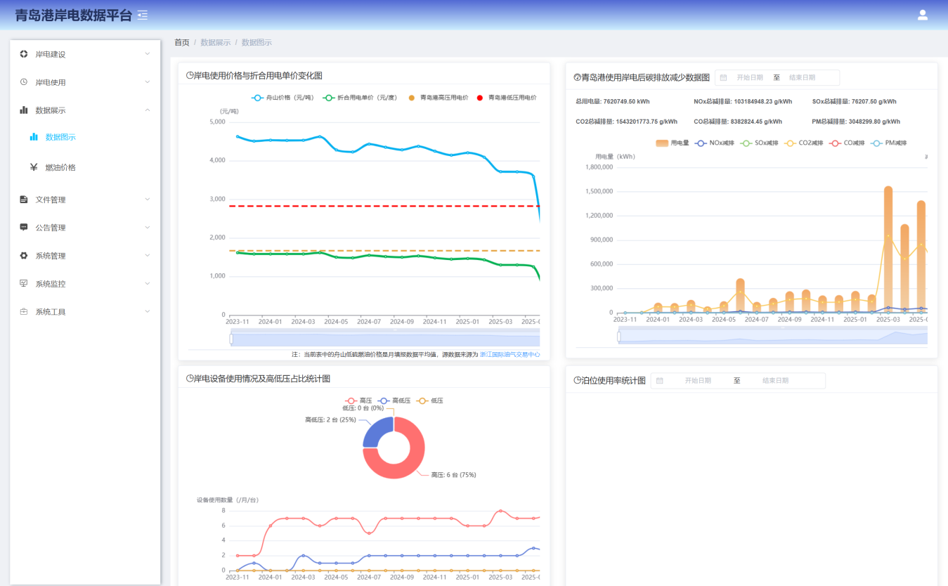Open the 系统监控 menu label

click(51, 284)
